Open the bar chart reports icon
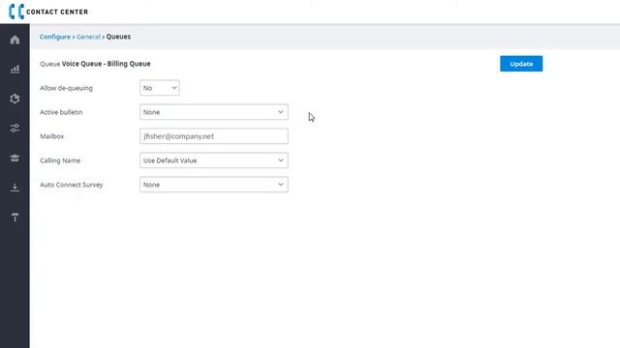 [15, 69]
